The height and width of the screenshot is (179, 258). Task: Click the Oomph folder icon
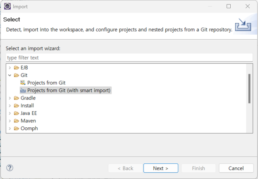click(x=17, y=128)
